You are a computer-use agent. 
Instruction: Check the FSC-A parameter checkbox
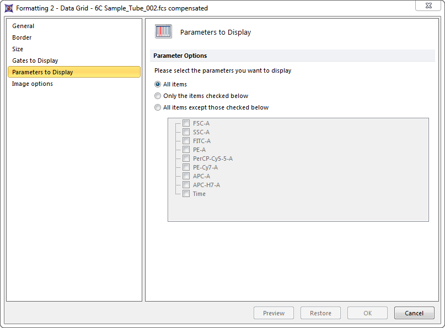186,123
